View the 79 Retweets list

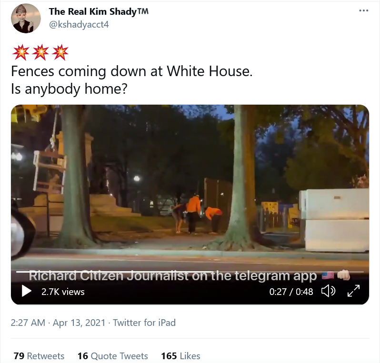39,356
